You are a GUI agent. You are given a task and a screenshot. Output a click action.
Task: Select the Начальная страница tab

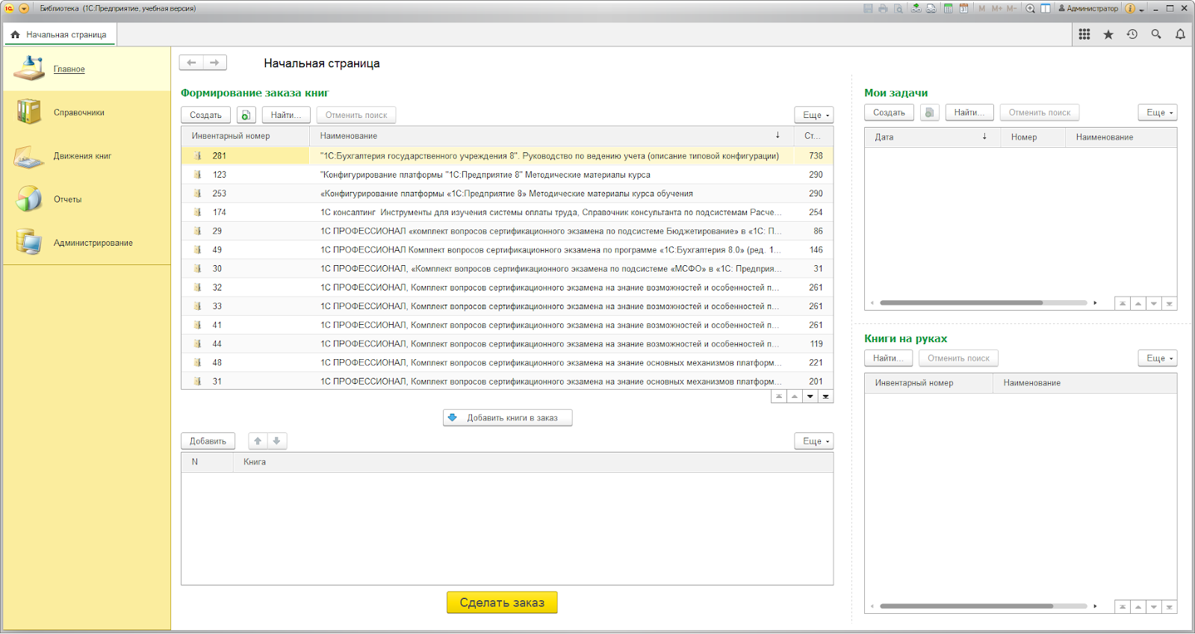(59, 34)
